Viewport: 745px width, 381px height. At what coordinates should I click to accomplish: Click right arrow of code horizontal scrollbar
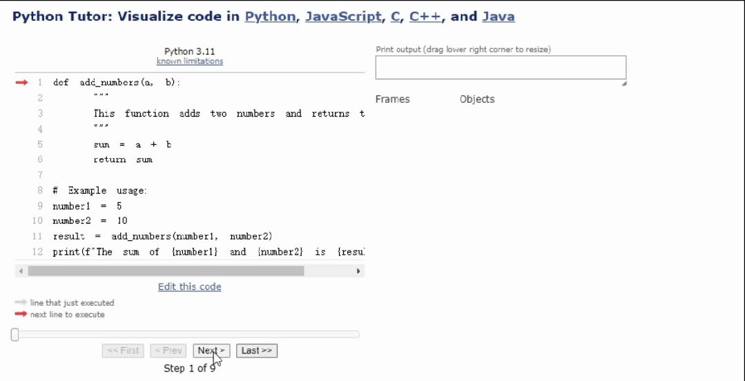click(x=358, y=271)
